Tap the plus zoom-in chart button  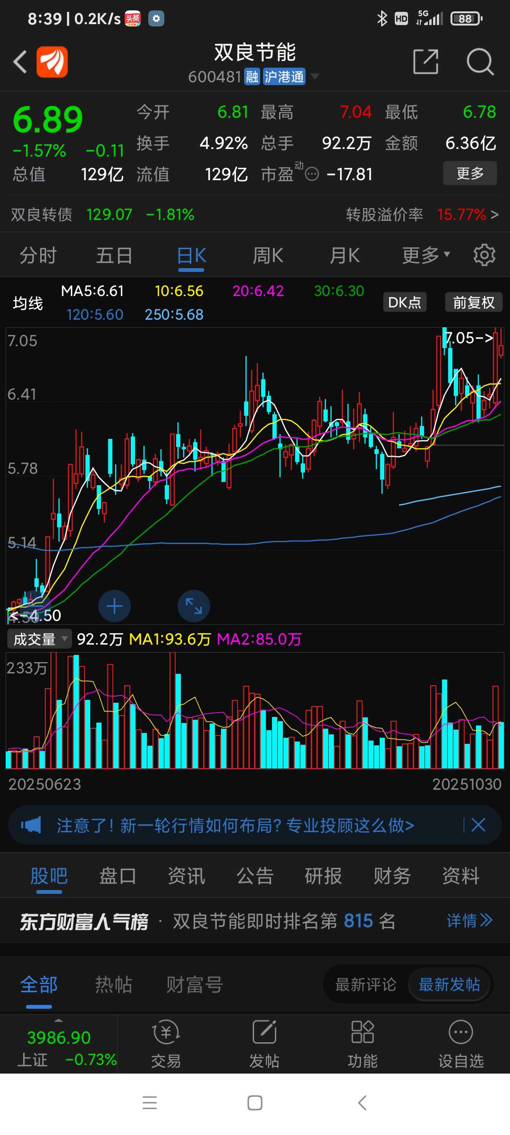coord(114,606)
